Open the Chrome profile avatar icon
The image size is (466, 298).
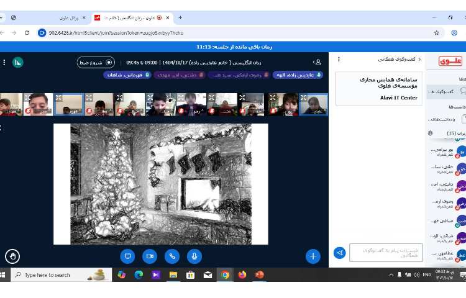tap(454, 33)
